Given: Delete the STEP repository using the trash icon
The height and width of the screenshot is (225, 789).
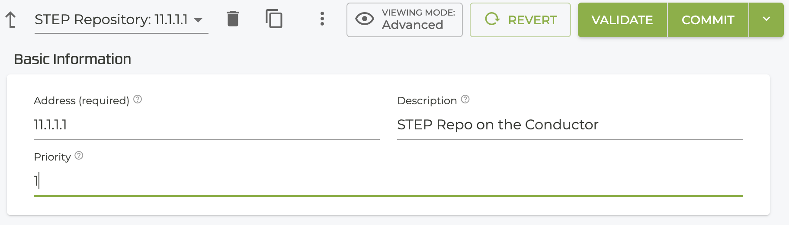Looking at the screenshot, I should point(233,19).
